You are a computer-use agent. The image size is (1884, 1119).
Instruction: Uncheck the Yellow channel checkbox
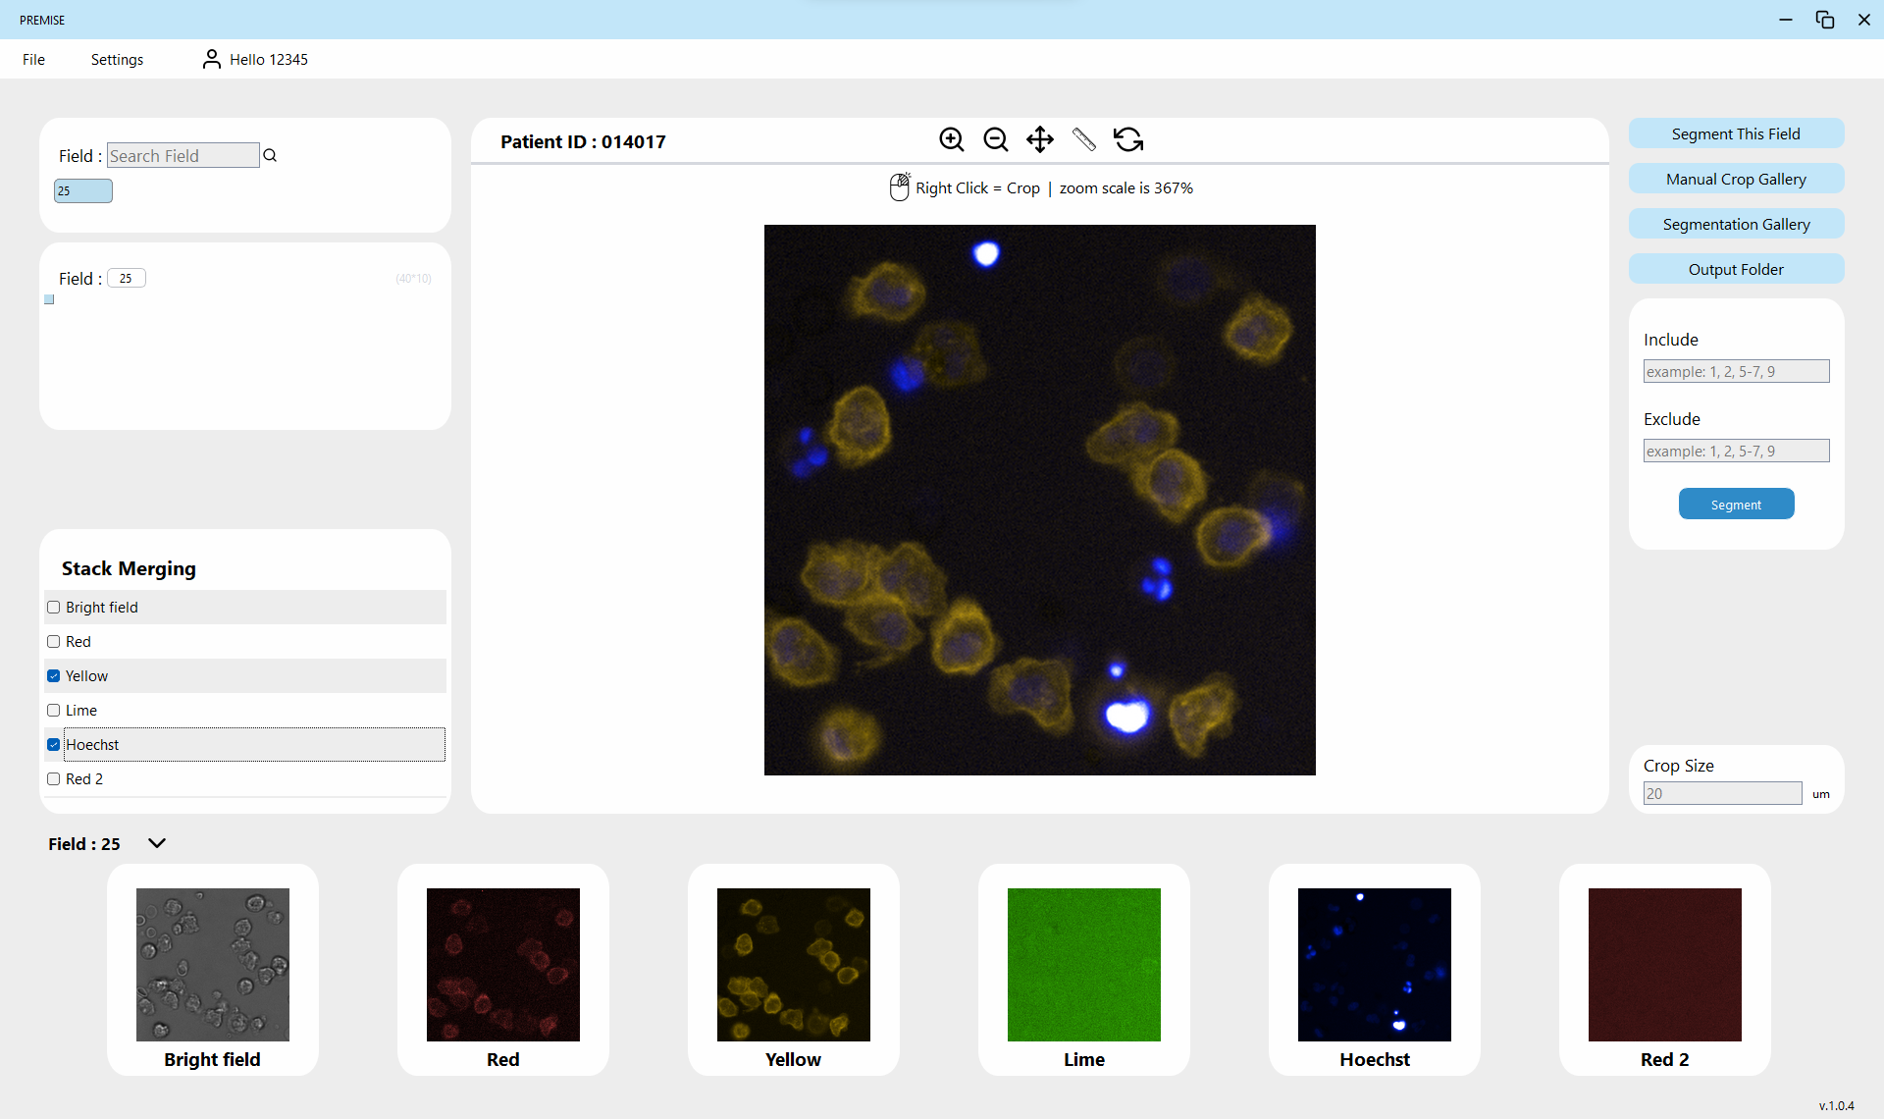point(54,676)
